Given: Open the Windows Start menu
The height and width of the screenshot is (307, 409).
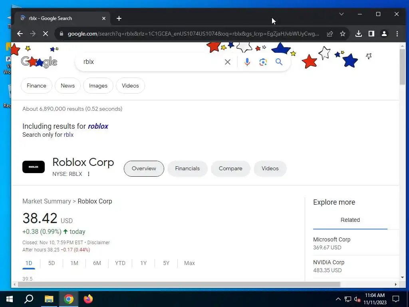Looking at the screenshot, I should [x=10, y=299].
